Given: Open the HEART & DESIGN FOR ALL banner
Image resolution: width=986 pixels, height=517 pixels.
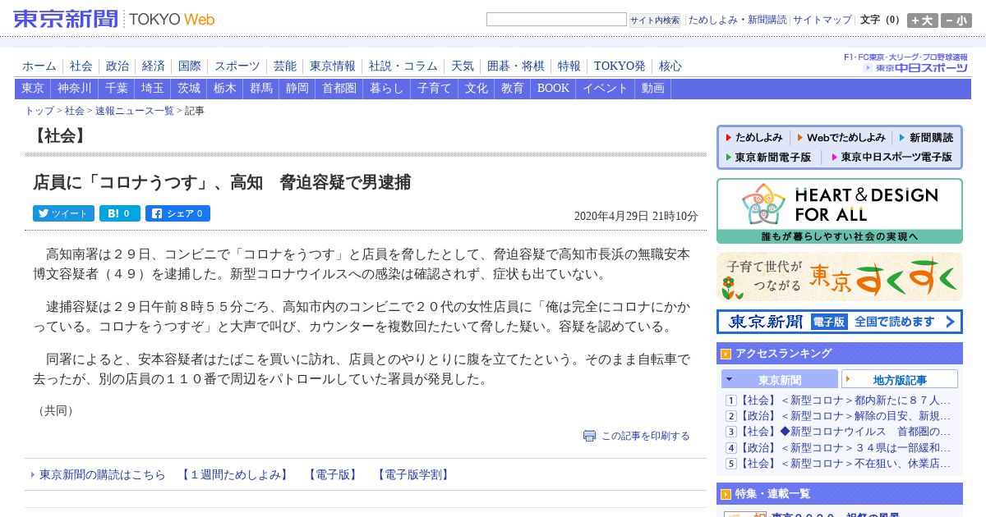Looking at the screenshot, I should point(840,211).
